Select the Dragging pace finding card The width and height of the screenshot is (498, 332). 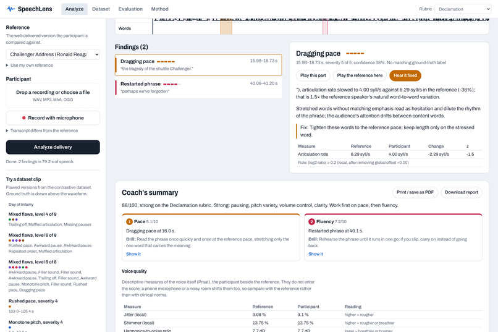tap(198, 65)
